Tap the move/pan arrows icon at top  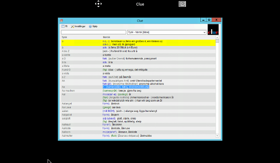click(98, 4)
